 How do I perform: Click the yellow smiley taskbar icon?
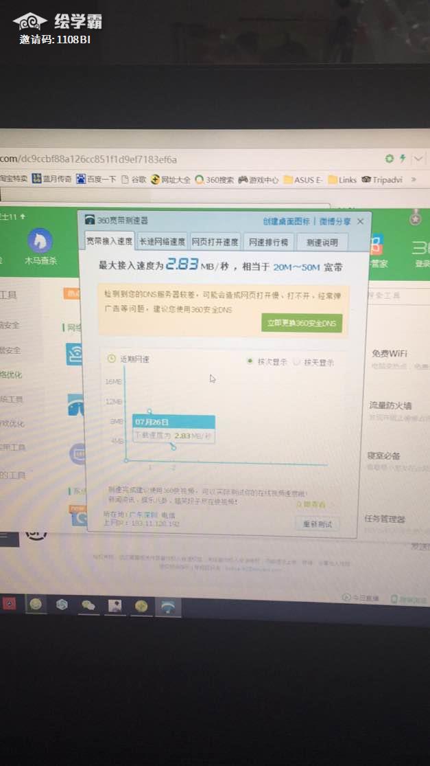point(35,604)
